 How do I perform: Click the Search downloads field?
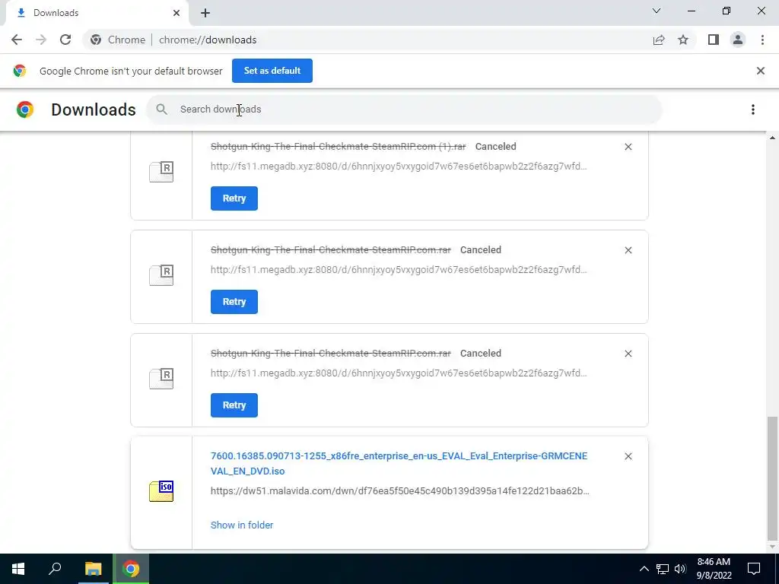(405, 109)
